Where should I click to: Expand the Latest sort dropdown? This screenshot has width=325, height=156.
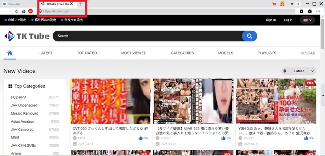[299, 71]
